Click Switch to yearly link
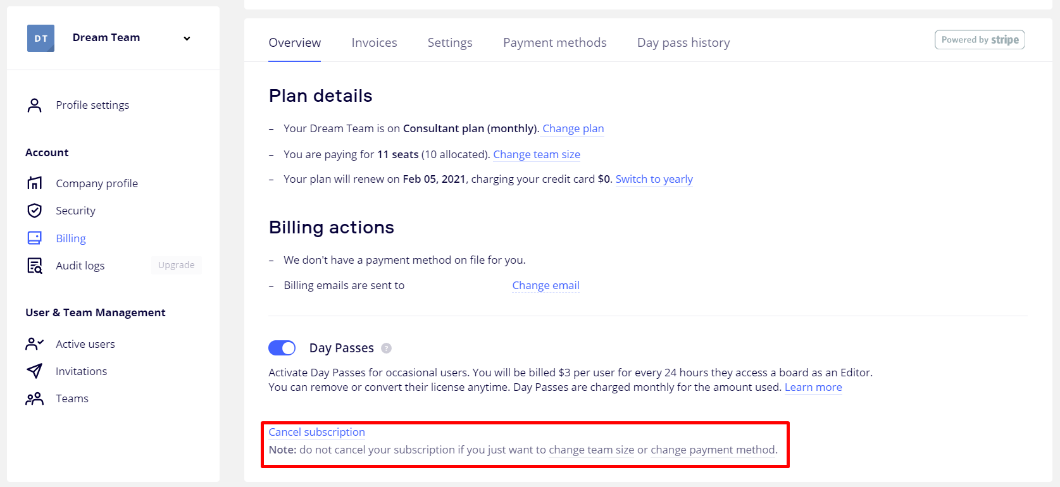Screen dimensions: 1060x487 tap(654, 179)
